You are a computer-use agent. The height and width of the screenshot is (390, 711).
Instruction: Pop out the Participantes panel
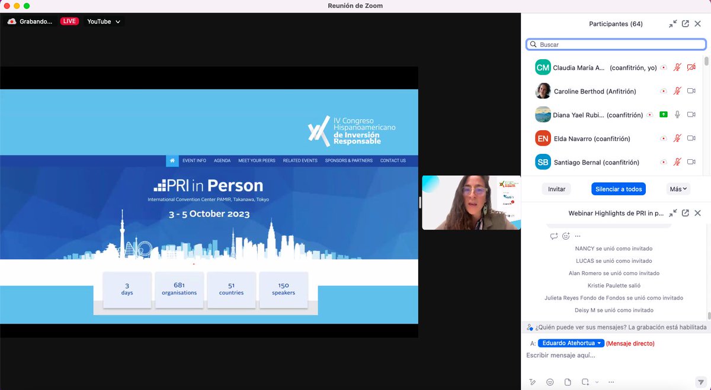[x=685, y=24]
